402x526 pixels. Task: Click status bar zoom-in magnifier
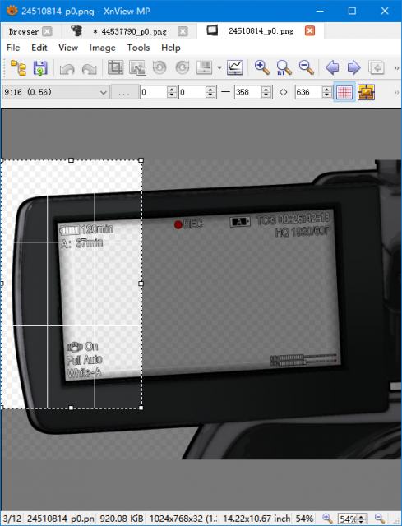click(327, 519)
